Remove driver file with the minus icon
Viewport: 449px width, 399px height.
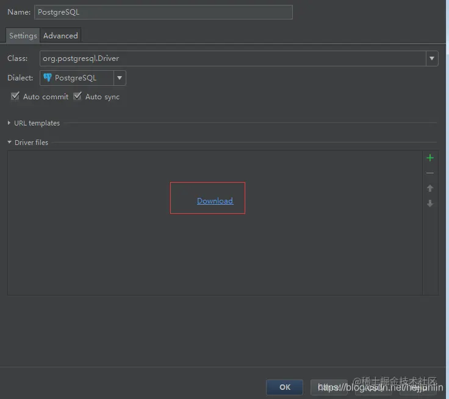click(x=430, y=173)
